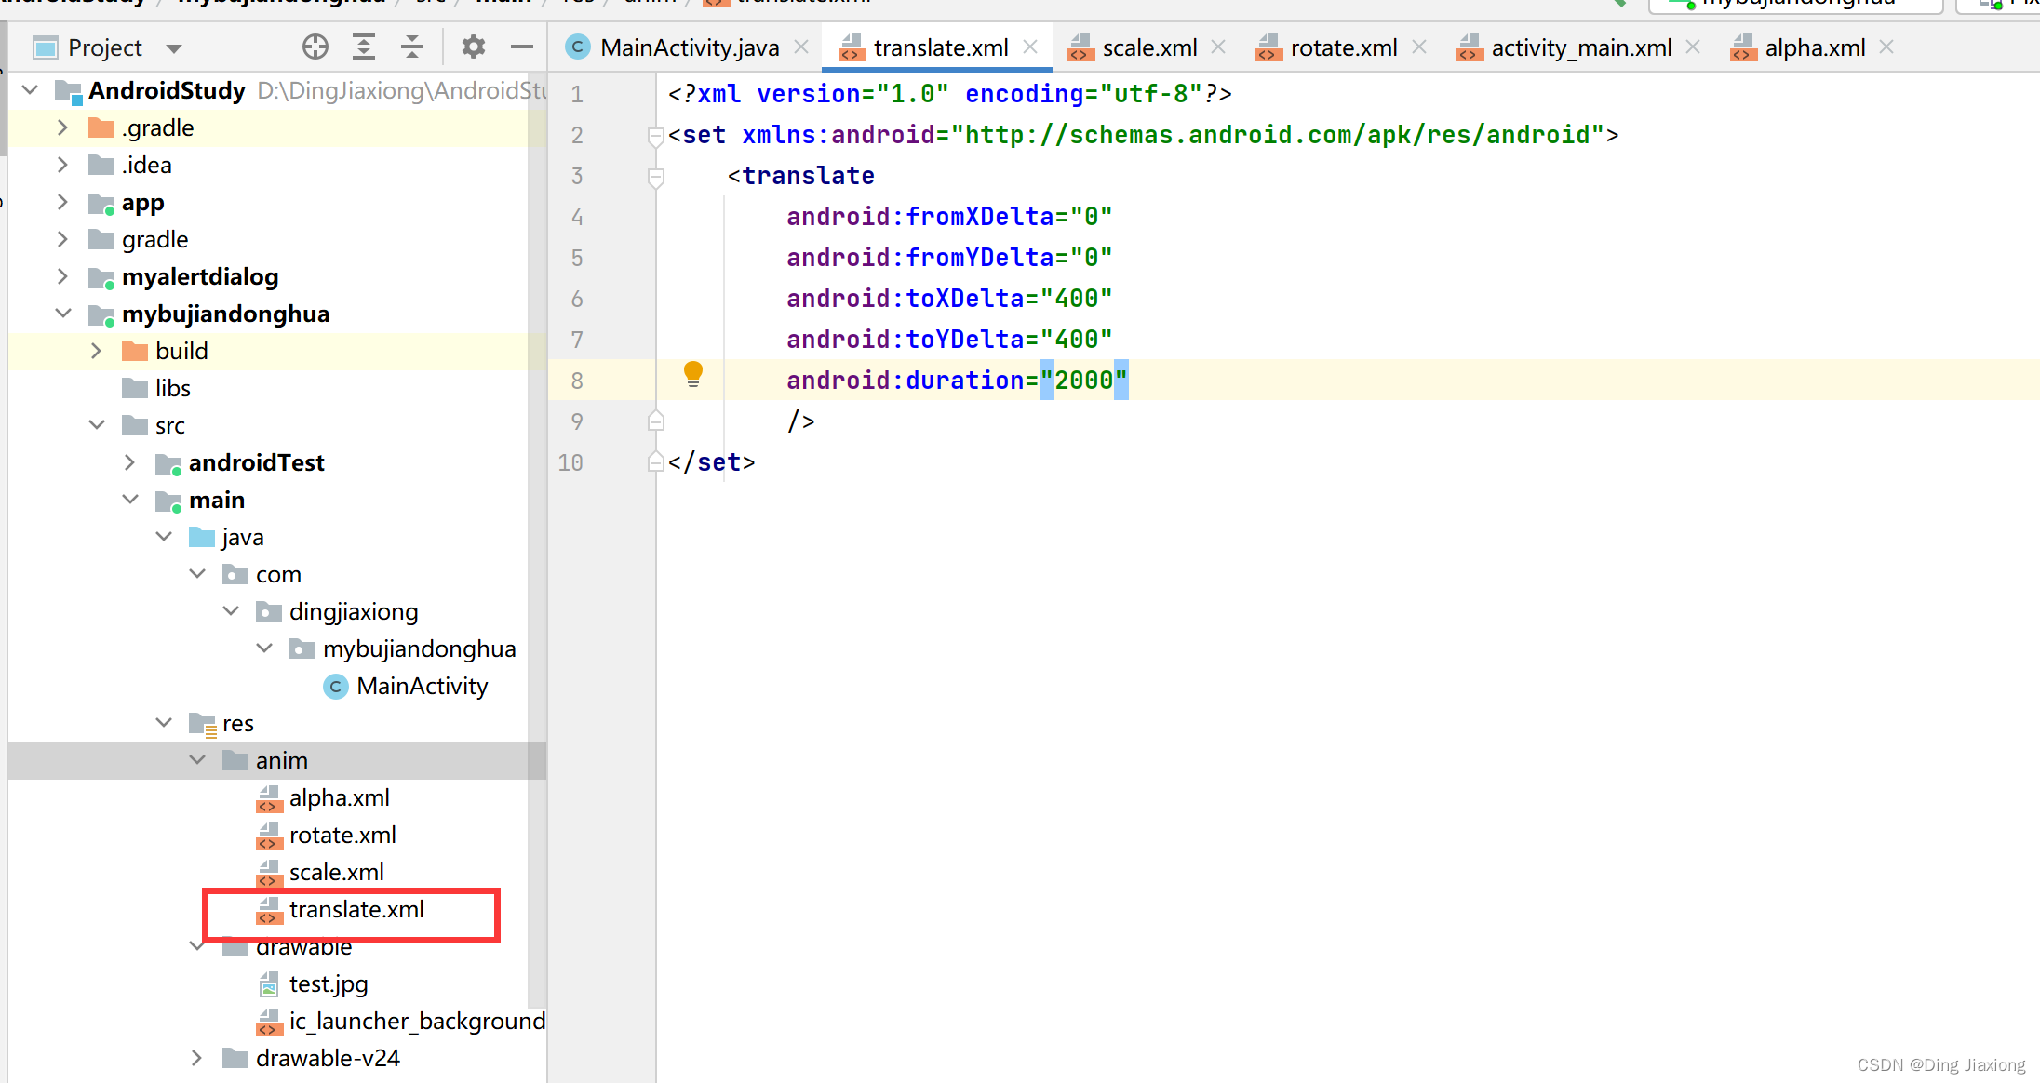
Task: Expand the myalertdialog module
Action: 63,276
